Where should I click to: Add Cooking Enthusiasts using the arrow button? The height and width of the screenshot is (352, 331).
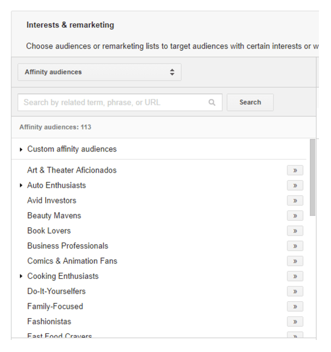coord(295,277)
